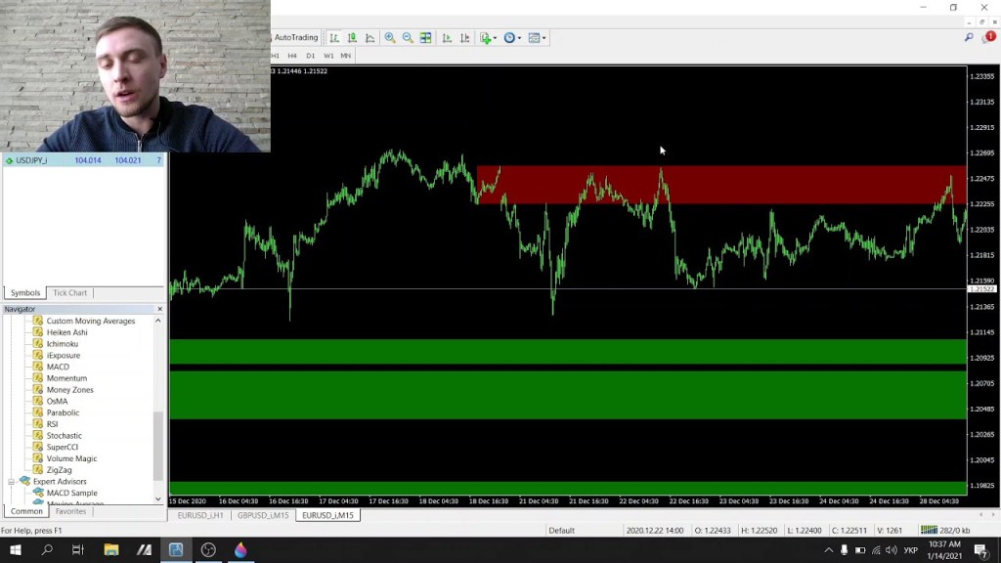Click the Templates toolbar icon
Image resolution: width=1001 pixels, height=563 pixels.
(x=533, y=37)
